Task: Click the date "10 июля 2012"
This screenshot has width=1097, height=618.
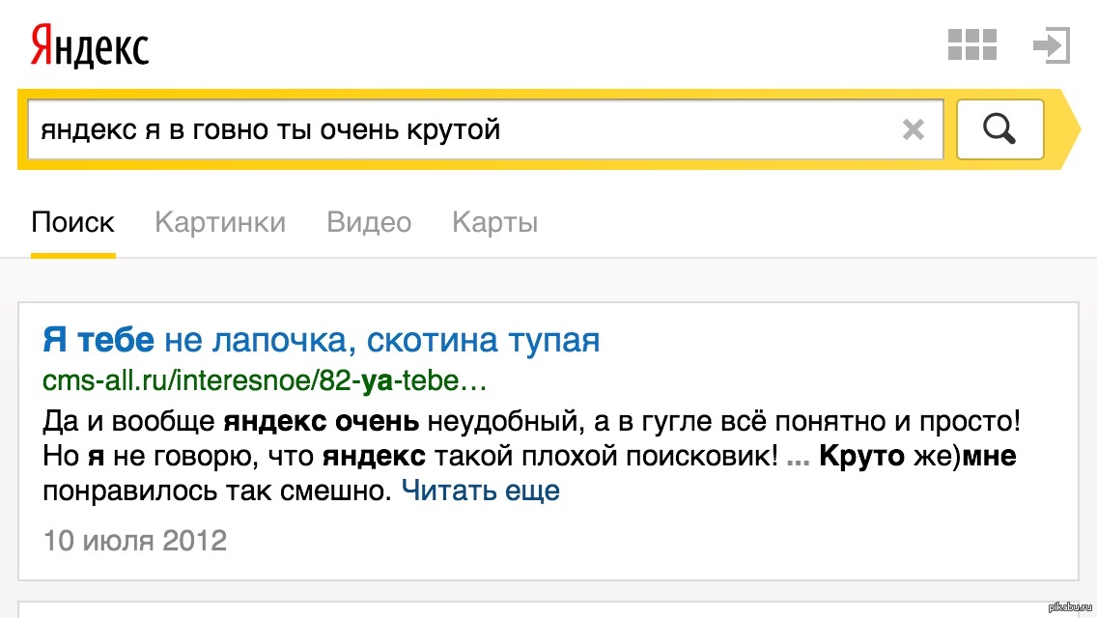Action: click(x=134, y=540)
